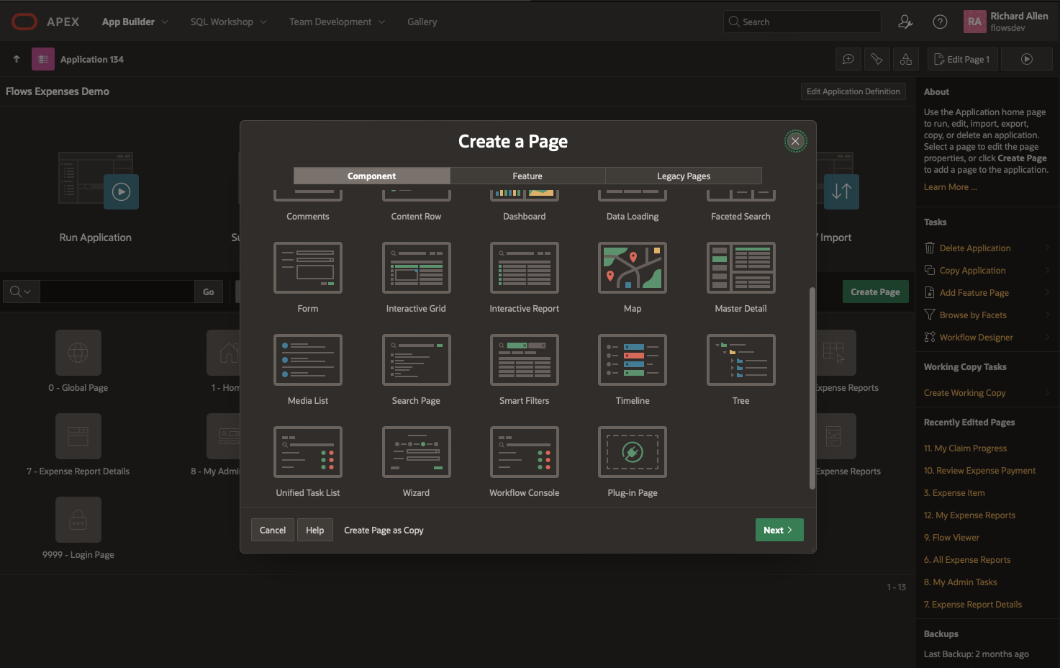1060x668 pixels.
Task: Select the Map page type icon
Action: click(x=633, y=268)
